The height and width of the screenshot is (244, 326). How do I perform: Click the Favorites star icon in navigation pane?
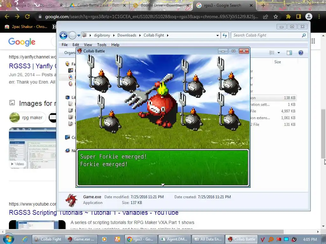coord(67,64)
